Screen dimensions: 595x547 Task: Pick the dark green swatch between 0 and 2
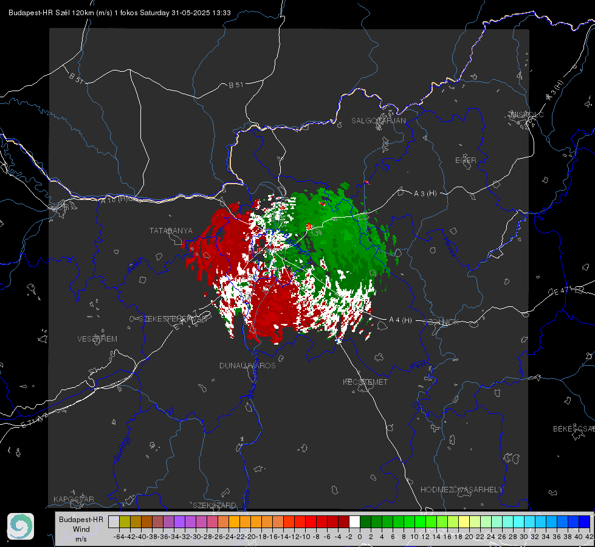tap(365, 521)
